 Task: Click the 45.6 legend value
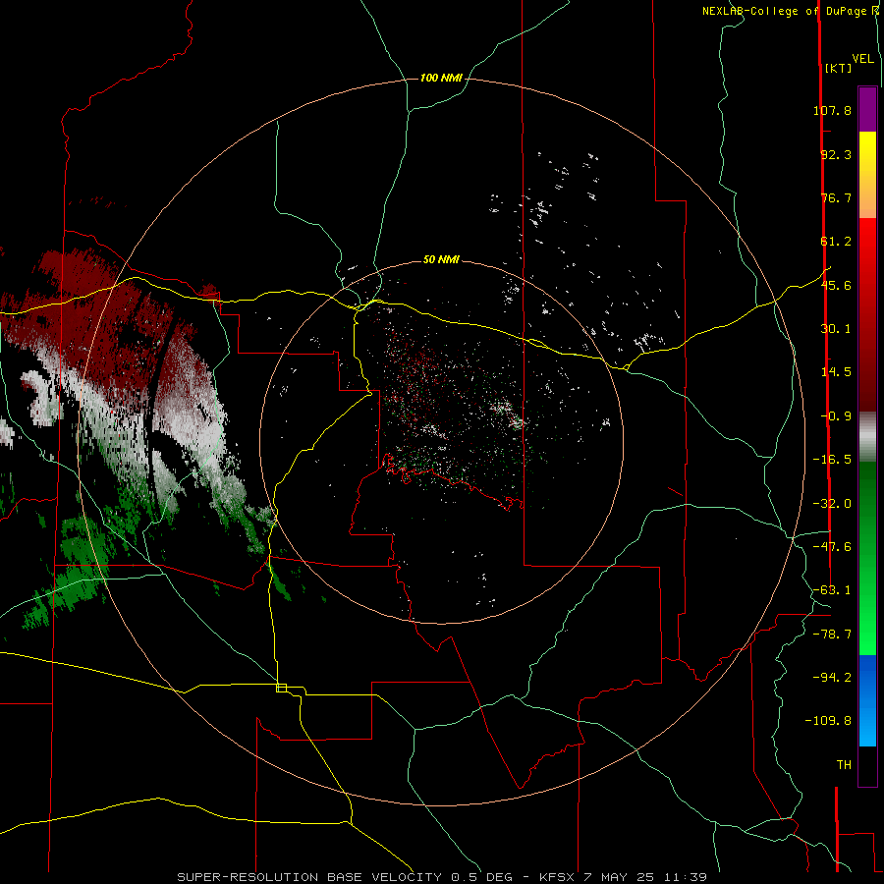pos(836,285)
